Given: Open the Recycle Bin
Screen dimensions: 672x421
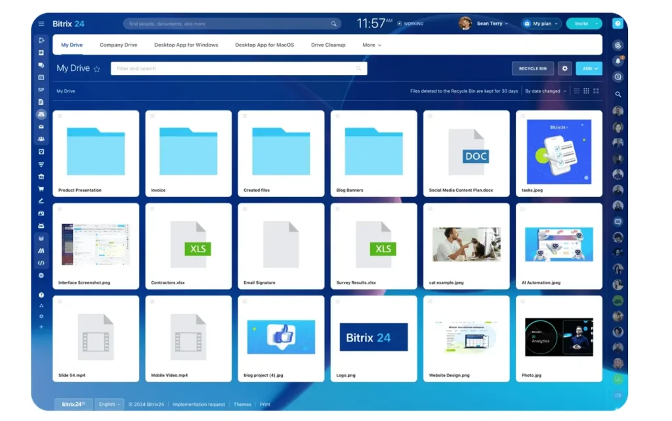Looking at the screenshot, I should tap(532, 68).
